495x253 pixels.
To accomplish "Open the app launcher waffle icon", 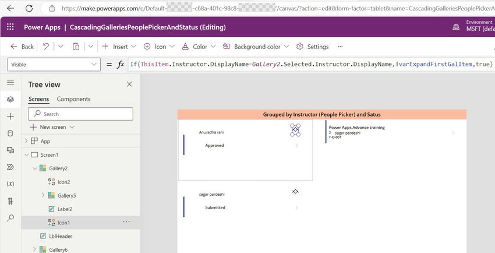I will point(10,27).
